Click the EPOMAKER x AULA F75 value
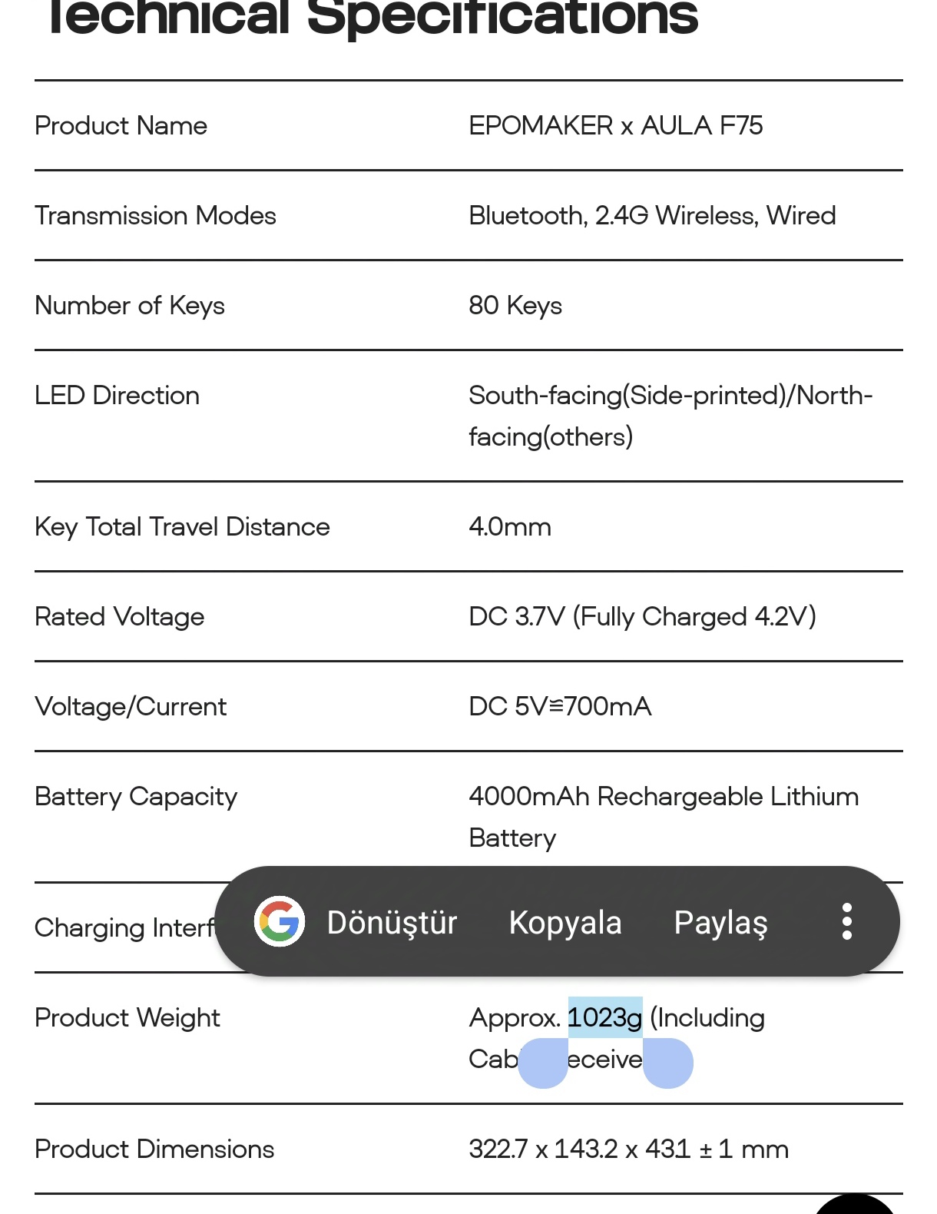The width and height of the screenshot is (937, 1214). pos(615,125)
